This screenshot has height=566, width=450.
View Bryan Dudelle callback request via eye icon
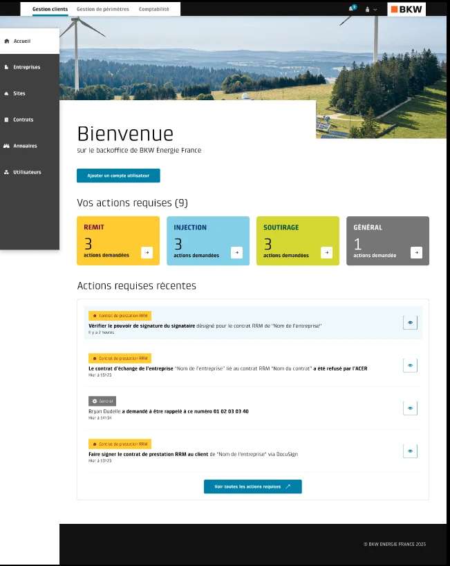click(x=411, y=408)
